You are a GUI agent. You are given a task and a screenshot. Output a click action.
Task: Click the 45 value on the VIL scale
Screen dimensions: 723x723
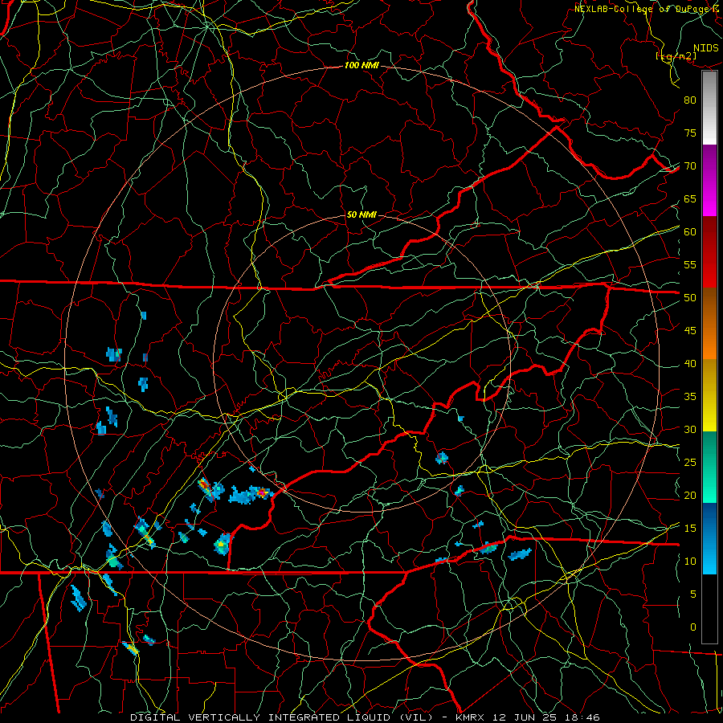coord(690,331)
